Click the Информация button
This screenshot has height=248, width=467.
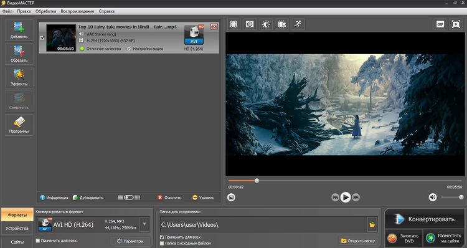tap(54, 198)
